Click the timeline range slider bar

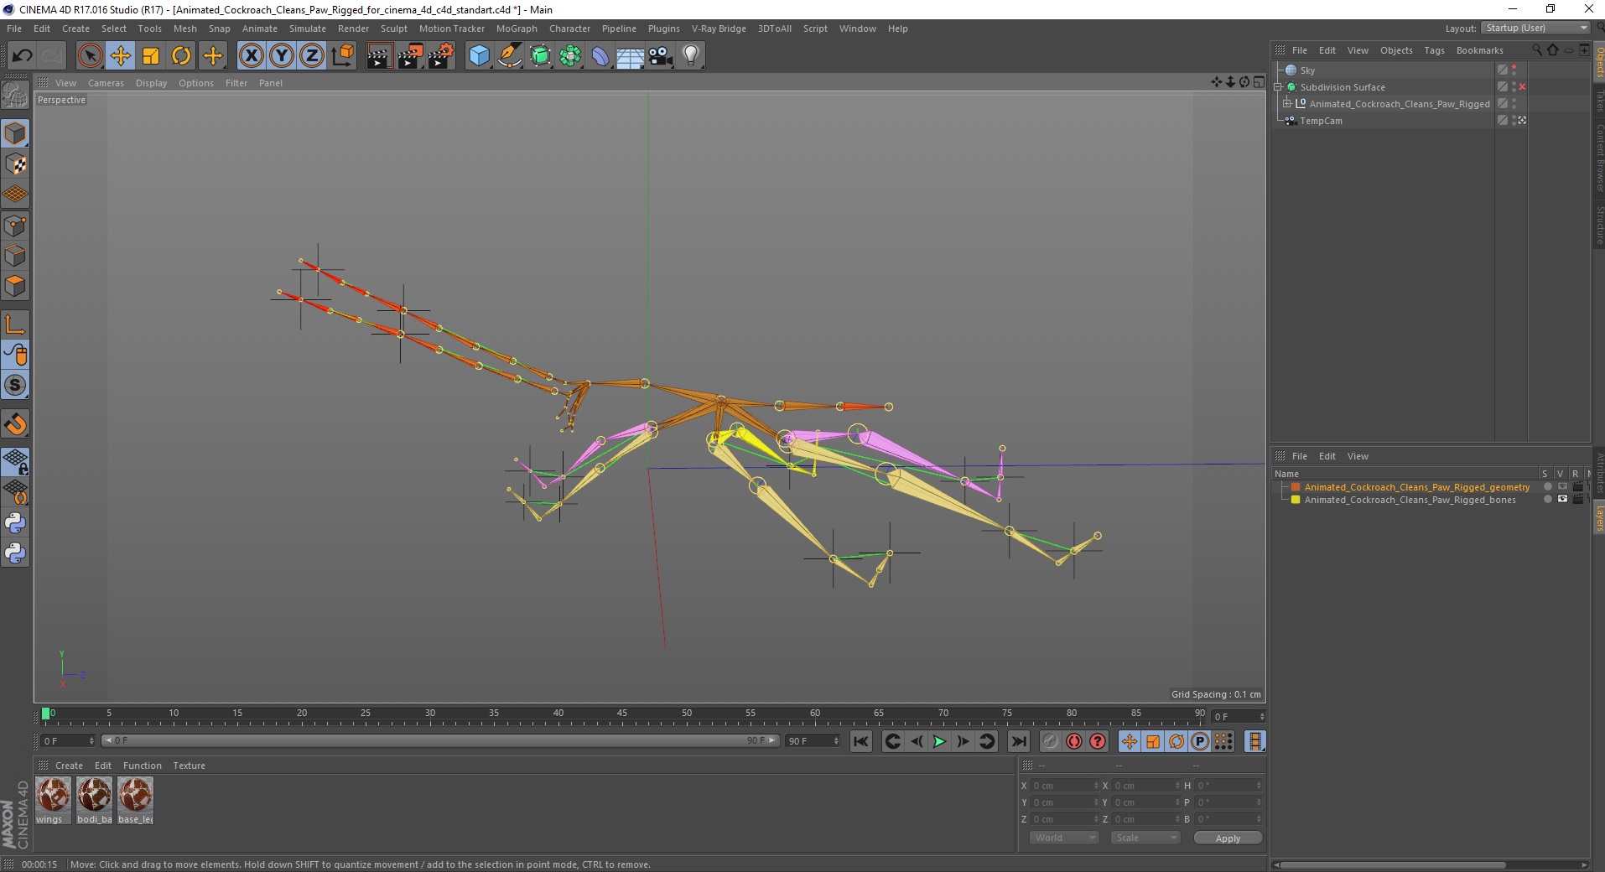440,740
